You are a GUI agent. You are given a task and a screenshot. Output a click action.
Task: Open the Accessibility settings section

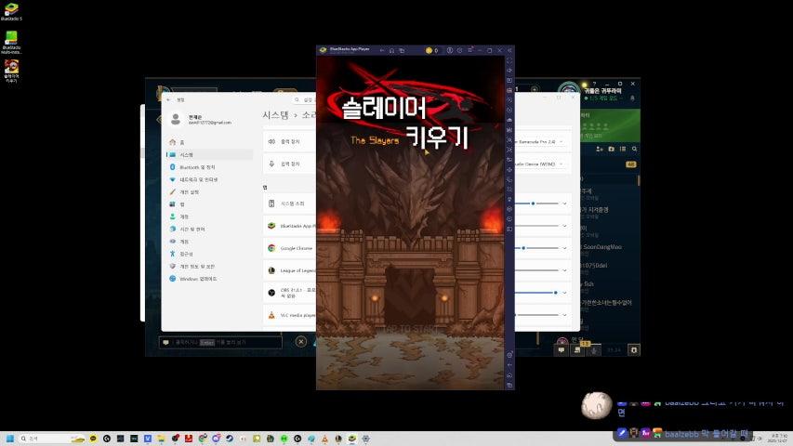coord(186,254)
